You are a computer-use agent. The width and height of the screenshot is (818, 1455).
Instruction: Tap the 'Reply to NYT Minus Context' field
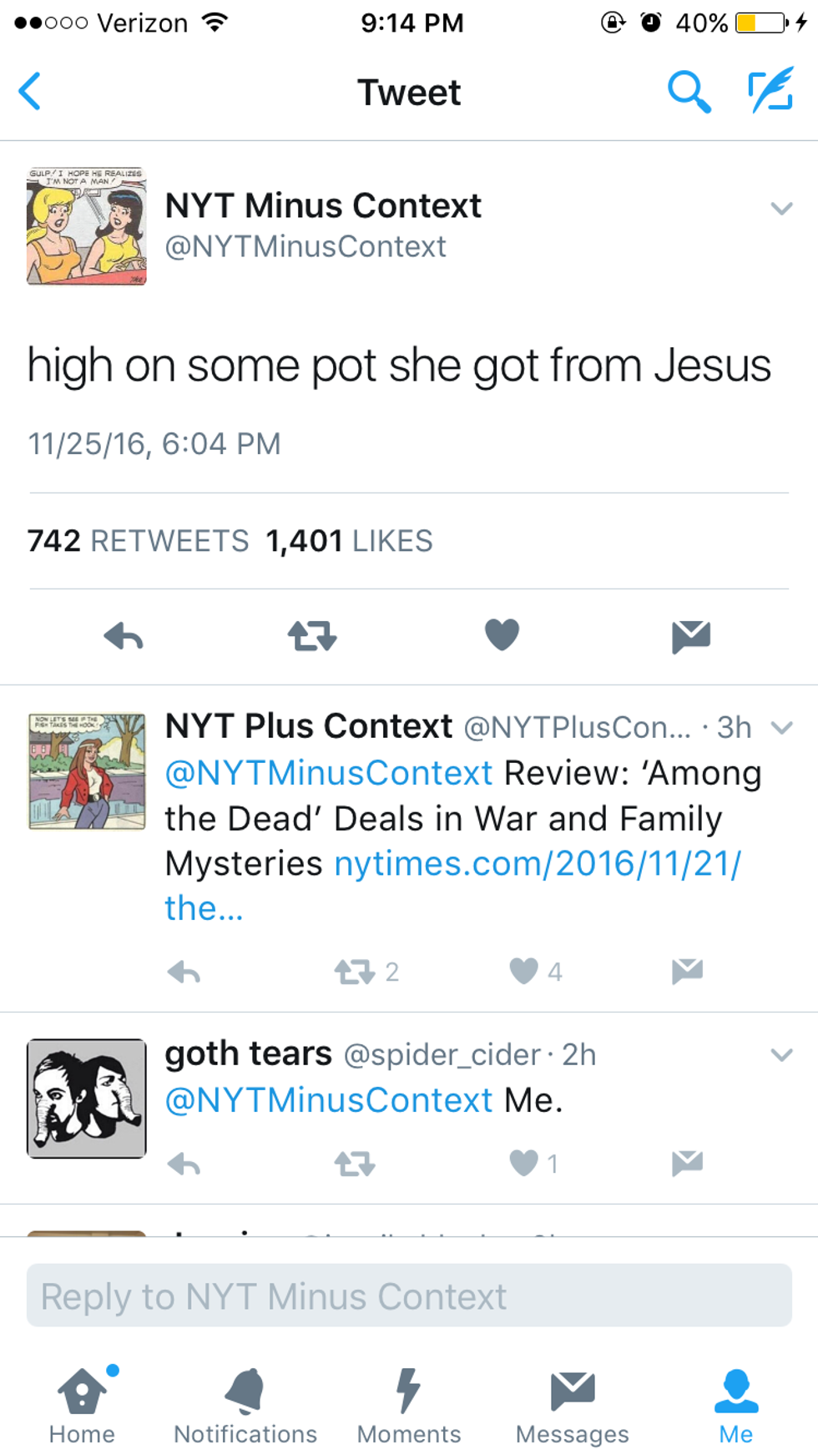[409, 1296]
